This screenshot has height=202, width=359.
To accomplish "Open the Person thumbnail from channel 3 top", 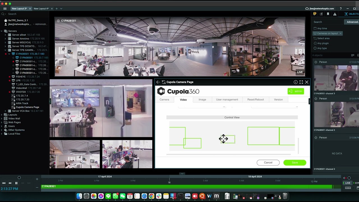I will coord(336,78).
